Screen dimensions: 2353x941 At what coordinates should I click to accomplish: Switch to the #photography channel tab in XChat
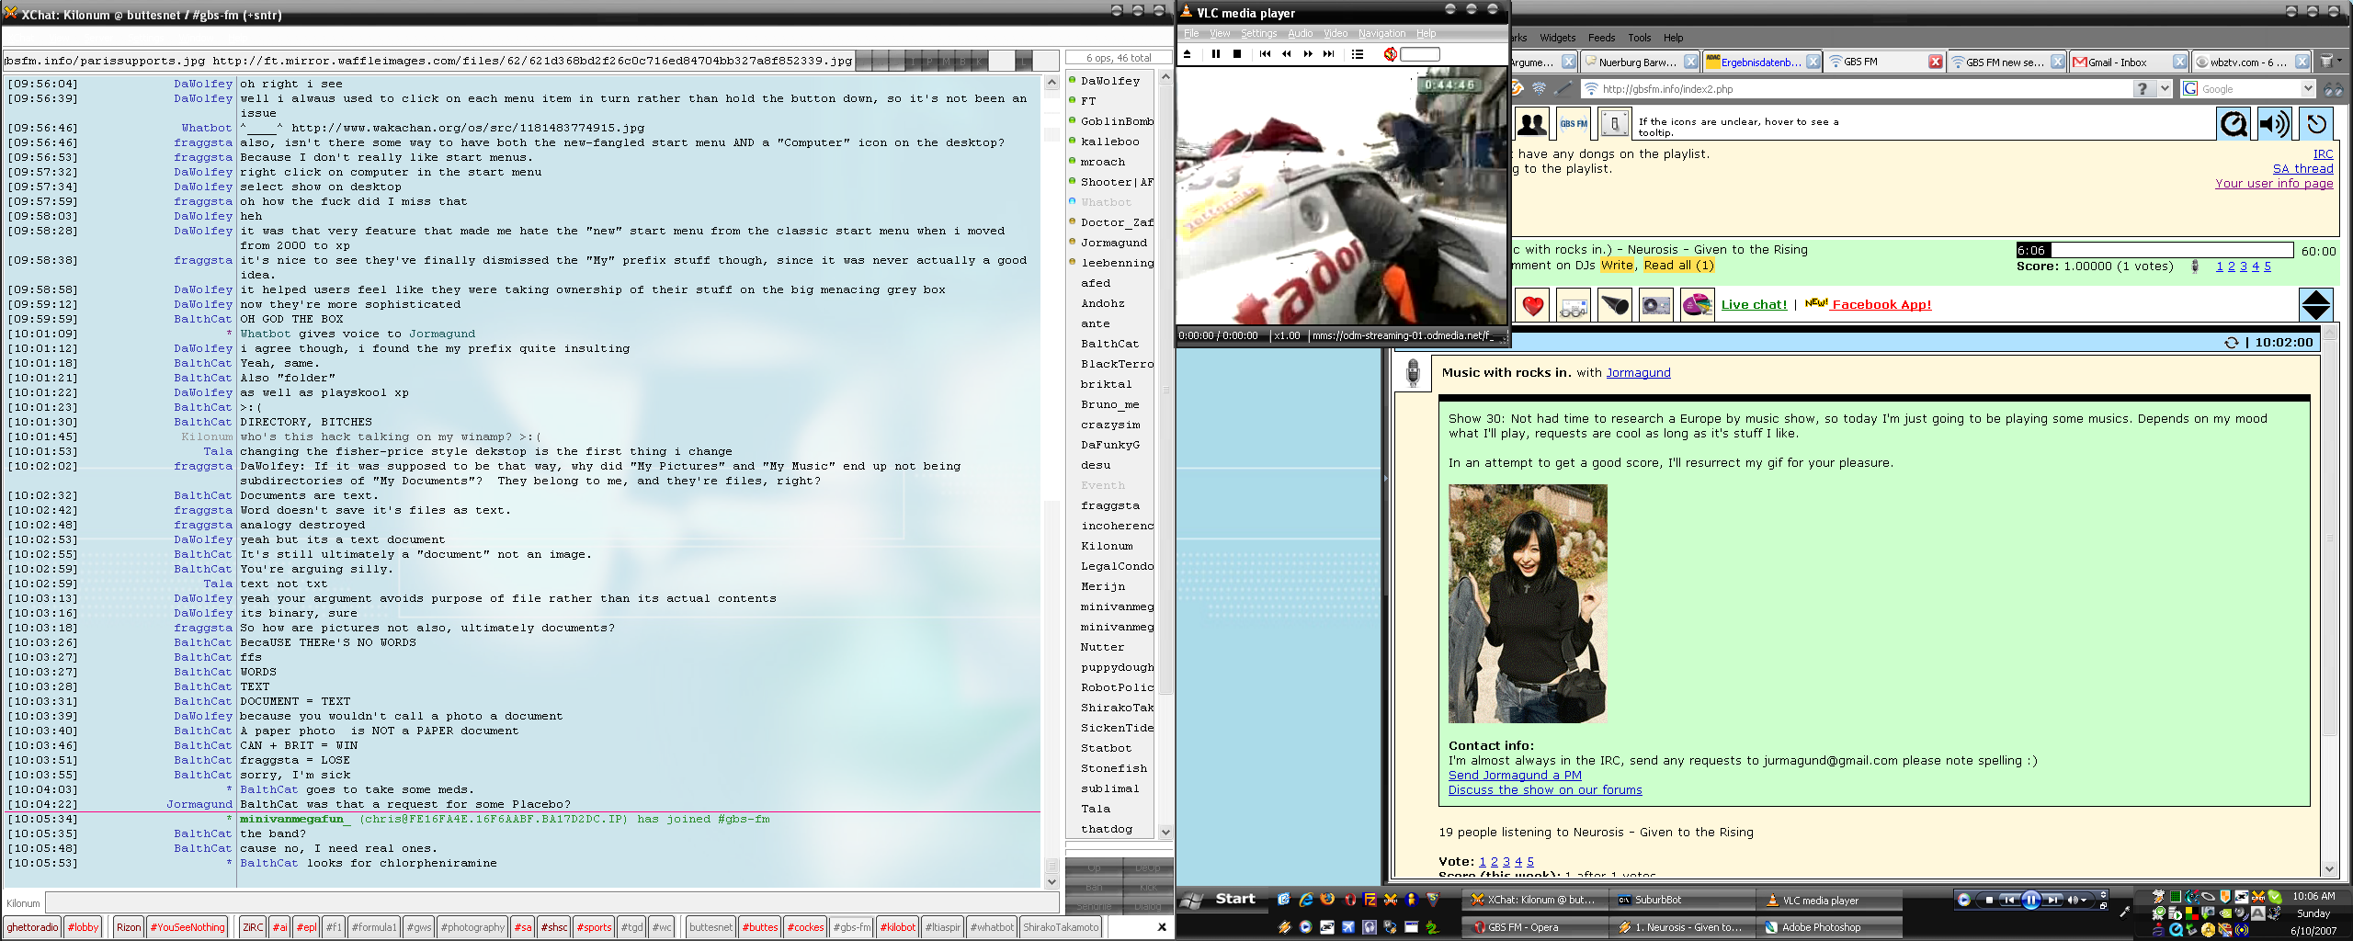click(x=473, y=927)
